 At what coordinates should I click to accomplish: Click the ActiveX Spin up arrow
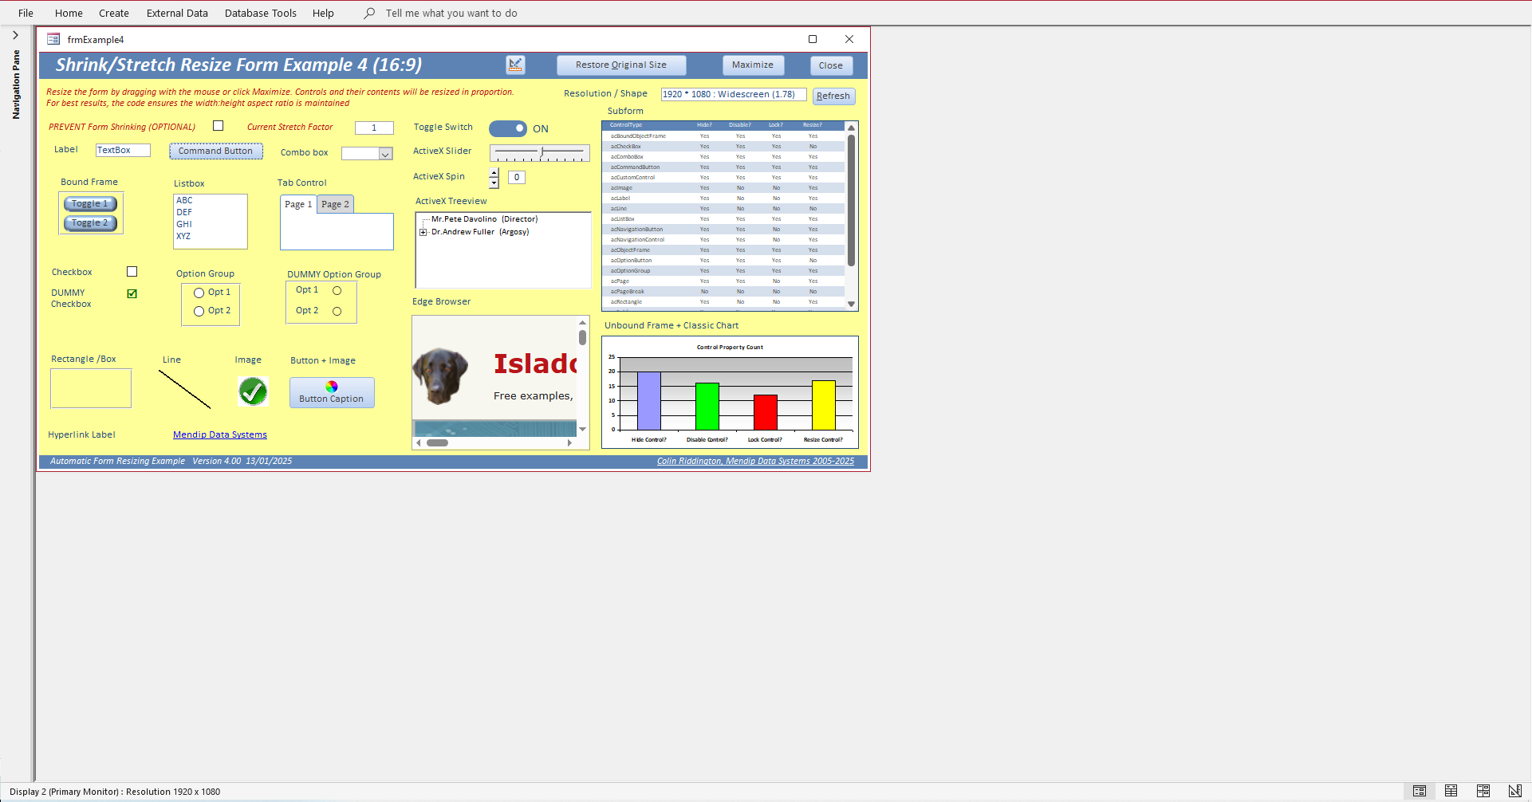(494, 173)
